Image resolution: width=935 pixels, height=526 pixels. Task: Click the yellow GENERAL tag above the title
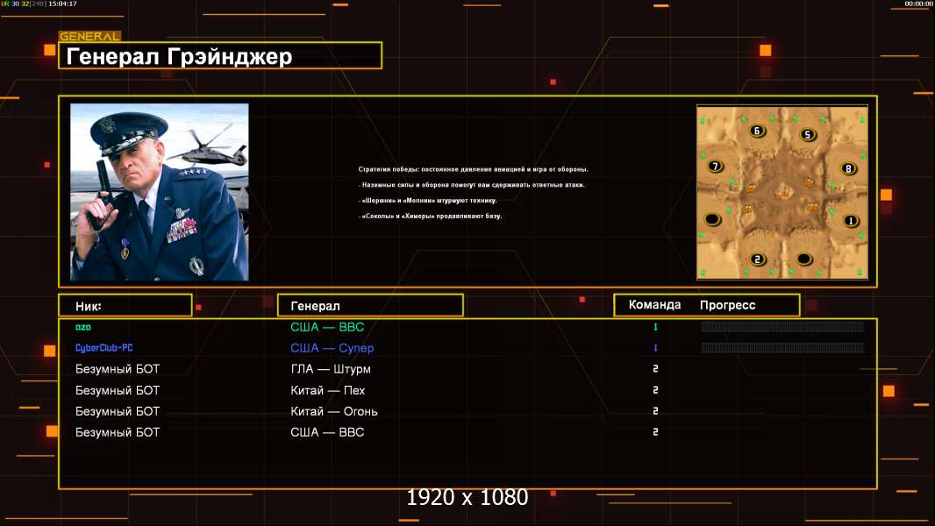[x=90, y=36]
